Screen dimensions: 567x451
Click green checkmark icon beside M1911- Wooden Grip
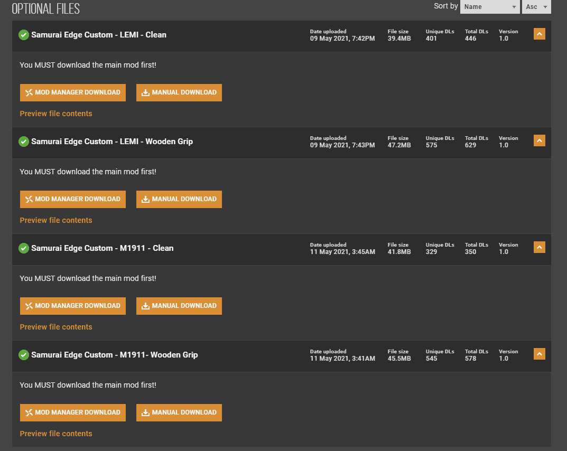pos(24,355)
